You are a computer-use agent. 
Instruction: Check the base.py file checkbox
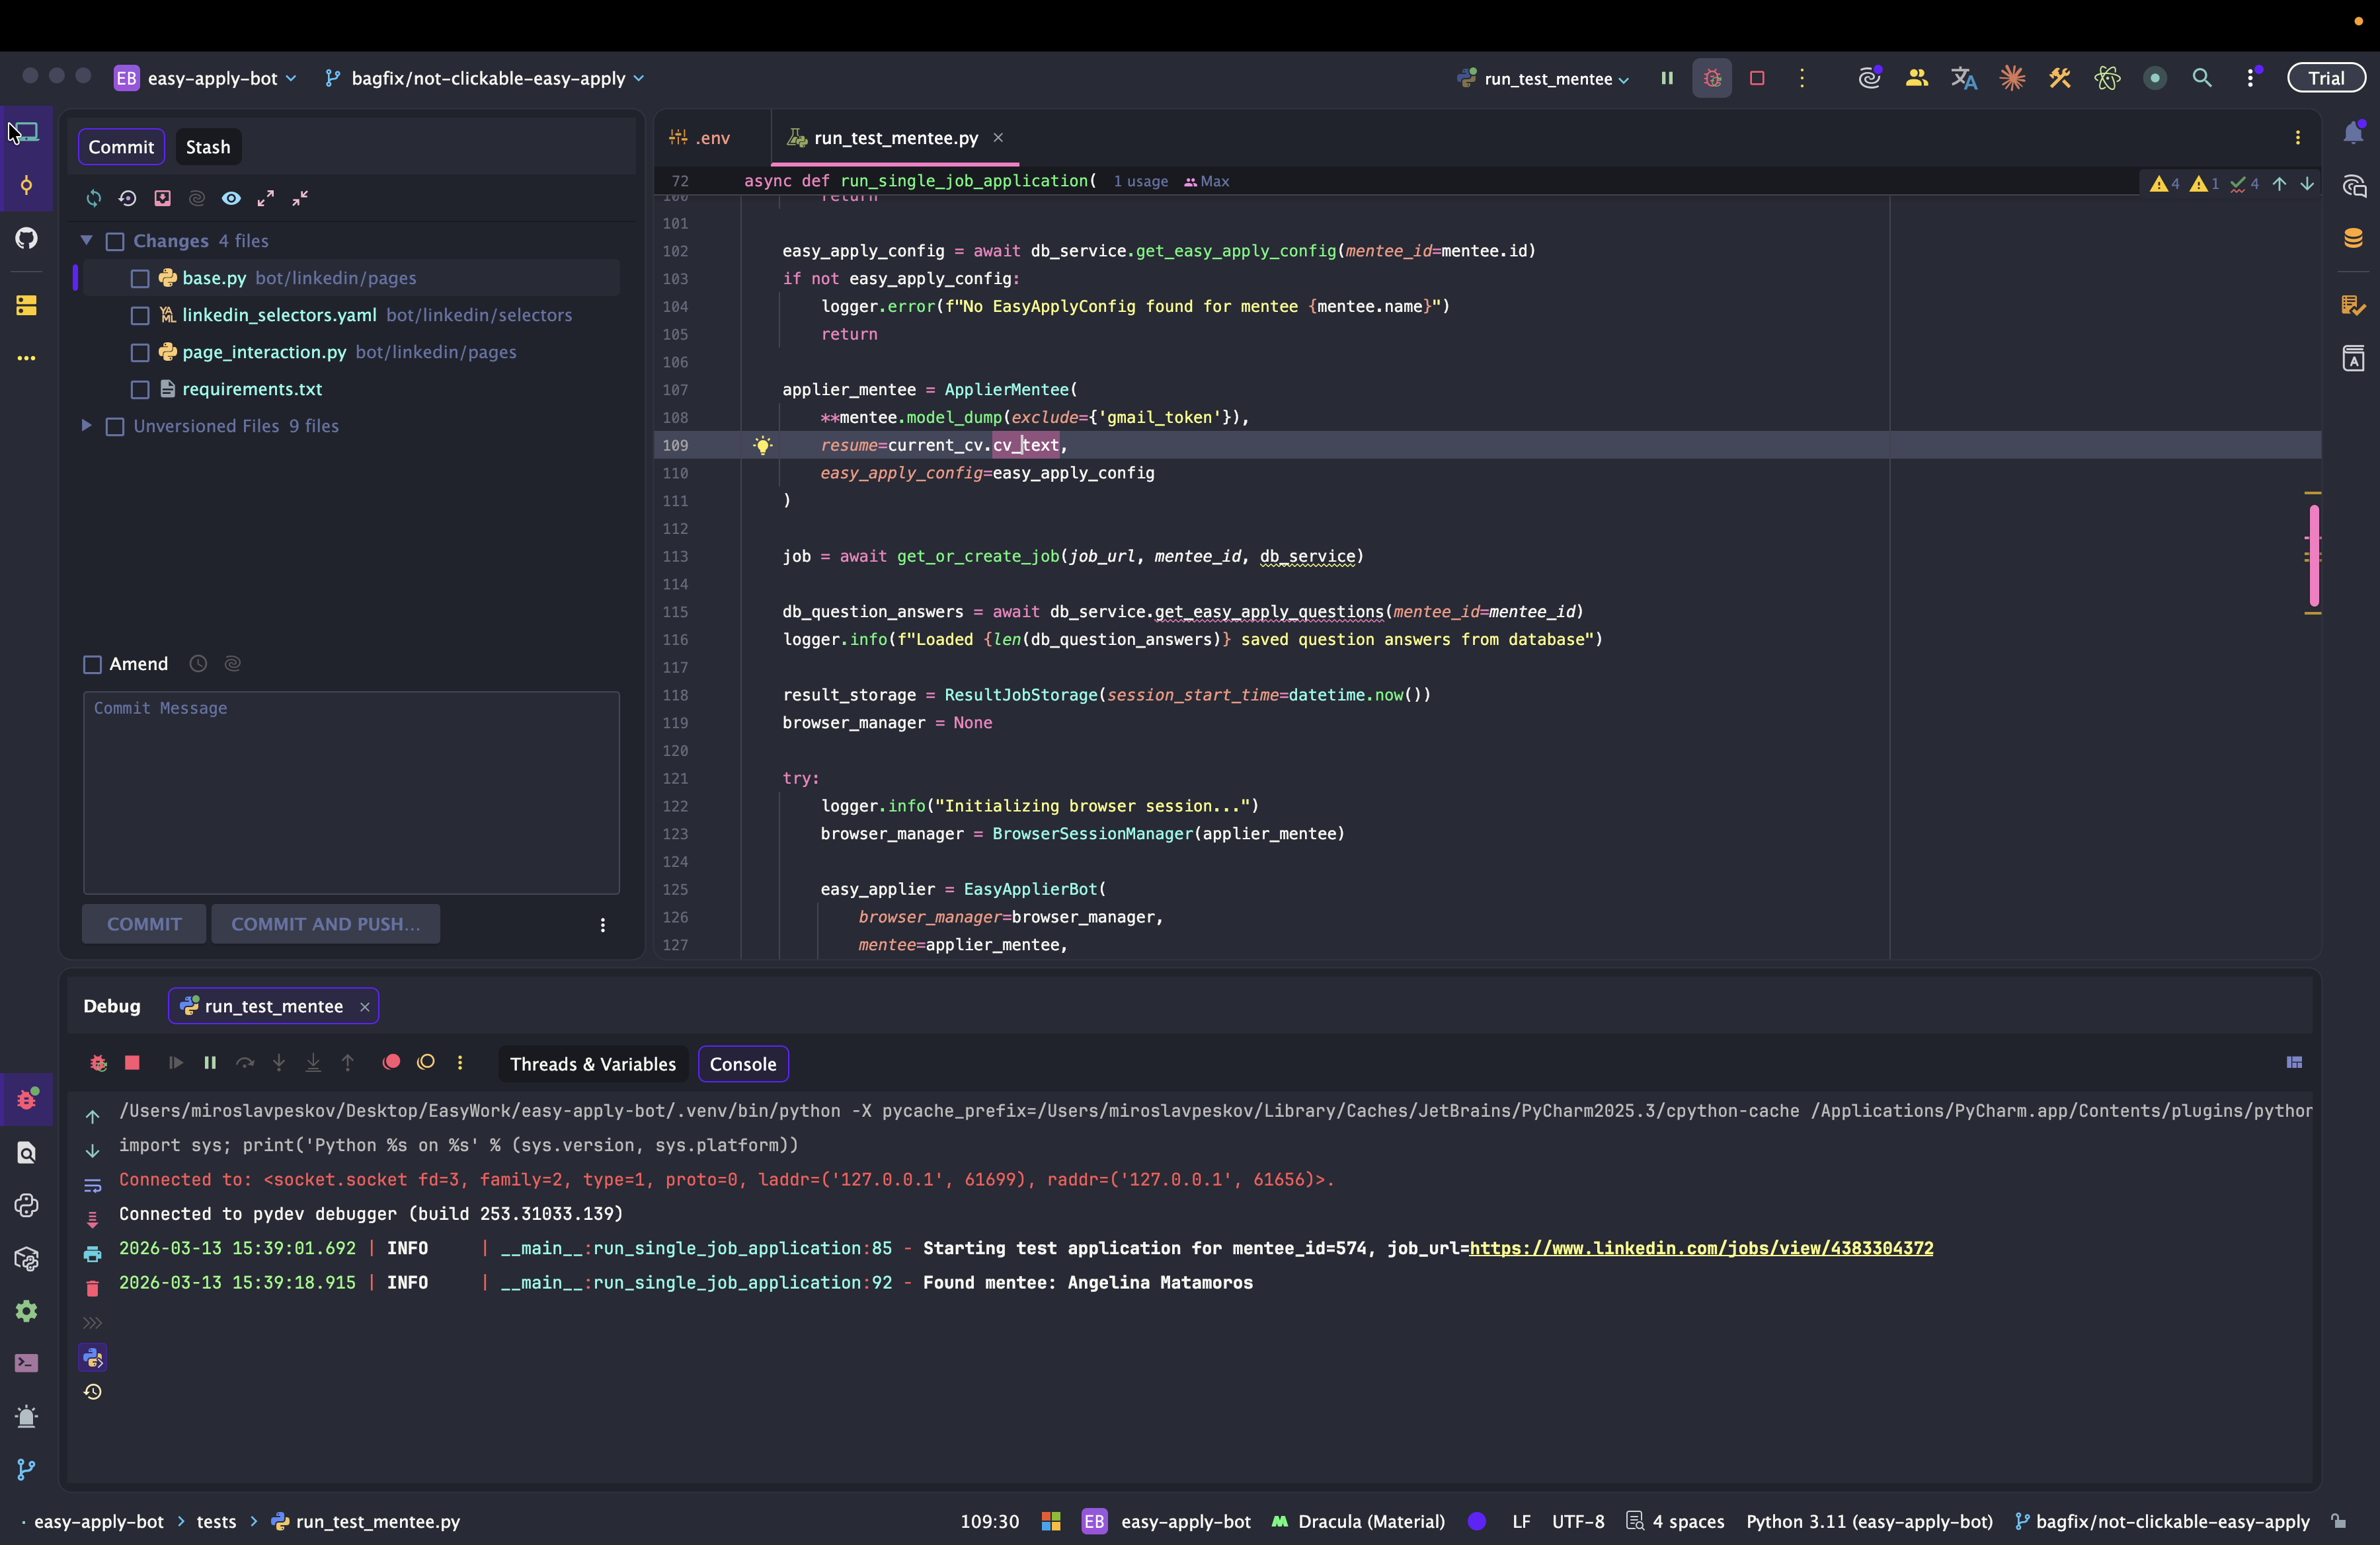click(140, 279)
